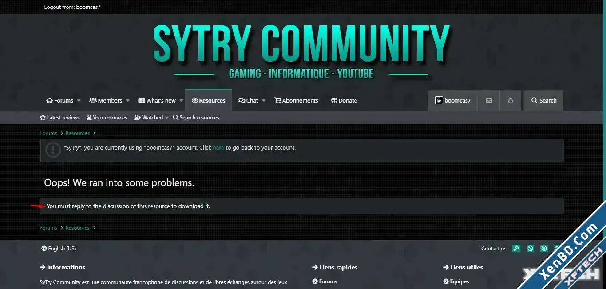
Task: Expand the Forums dropdown arrow
Action: [x=79, y=101]
